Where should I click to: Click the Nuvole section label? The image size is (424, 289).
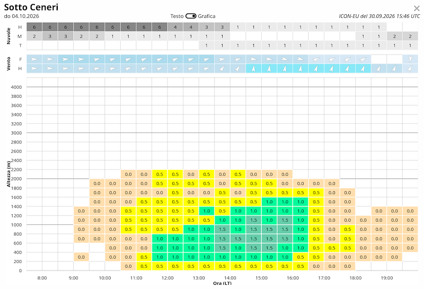pos(8,36)
